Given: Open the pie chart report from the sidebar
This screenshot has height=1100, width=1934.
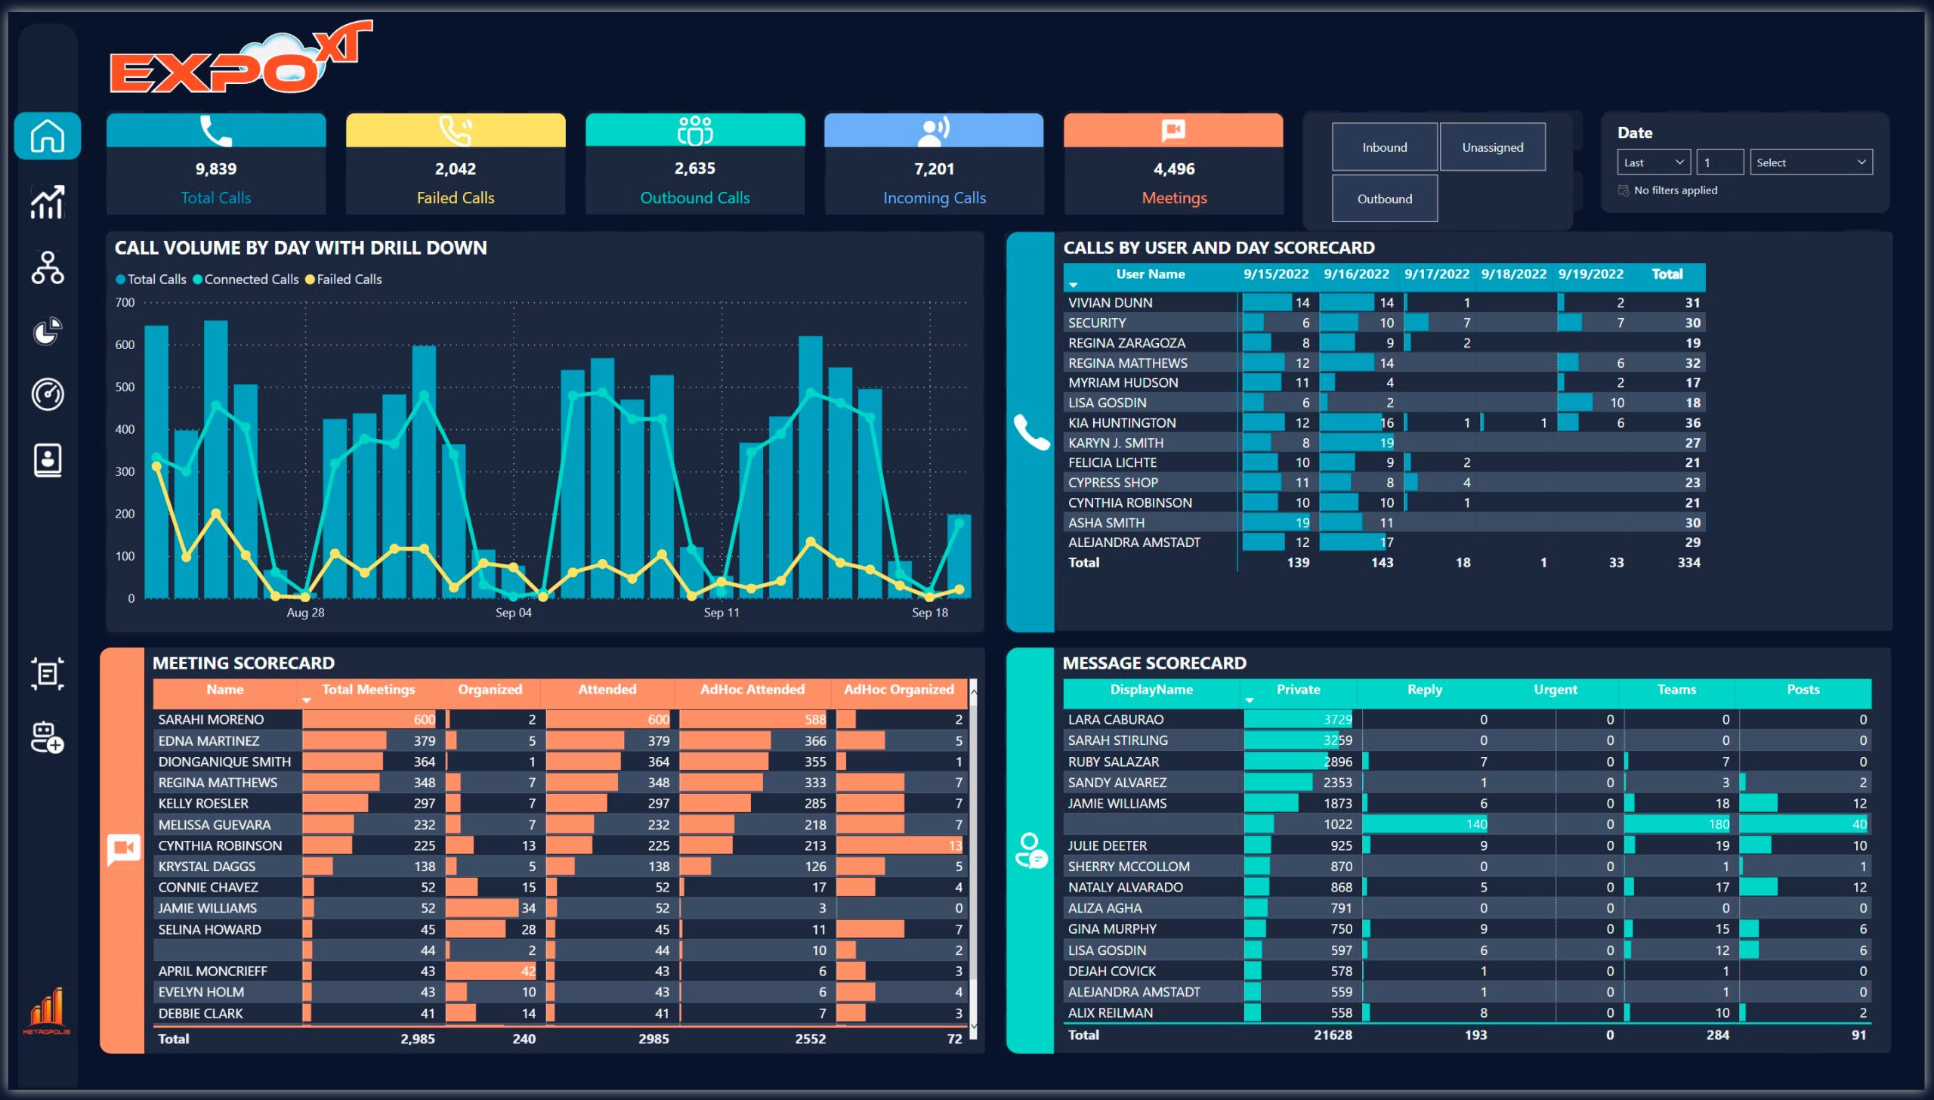Looking at the screenshot, I should tap(48, 331).
